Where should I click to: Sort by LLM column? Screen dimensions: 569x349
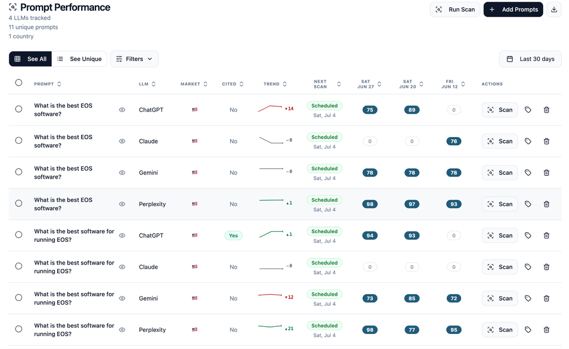(147, 84)
